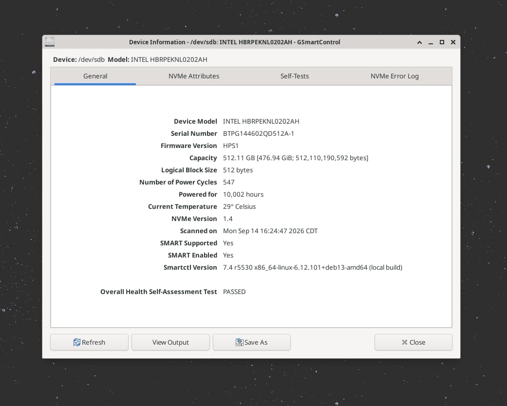Viewport: 507px width, 406px height.
Task: Click the SMART Enabled label
Action: (x=192, y=256)
